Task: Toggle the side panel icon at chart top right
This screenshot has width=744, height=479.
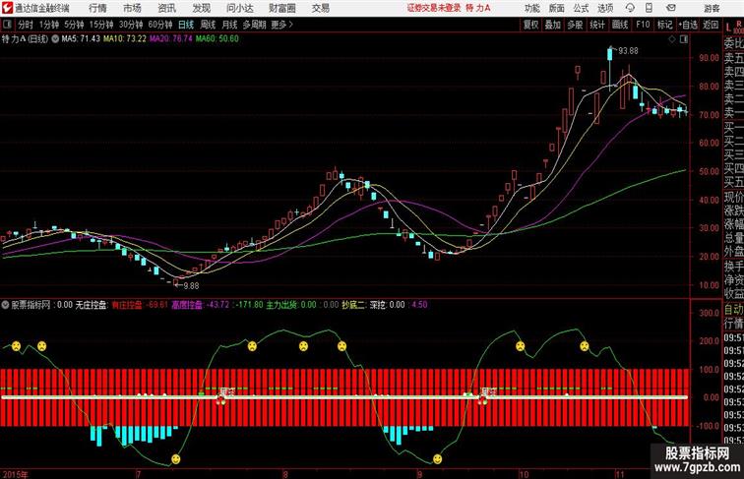Action: coord(684,39)
